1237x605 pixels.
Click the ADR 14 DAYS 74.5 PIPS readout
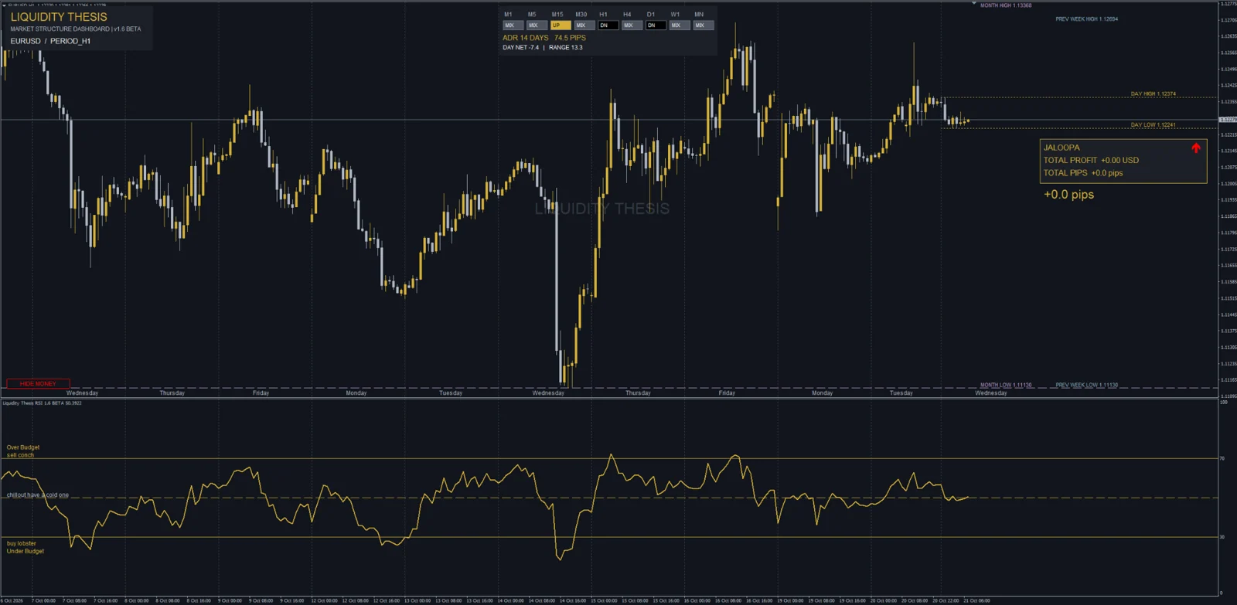tap(544, 38)
